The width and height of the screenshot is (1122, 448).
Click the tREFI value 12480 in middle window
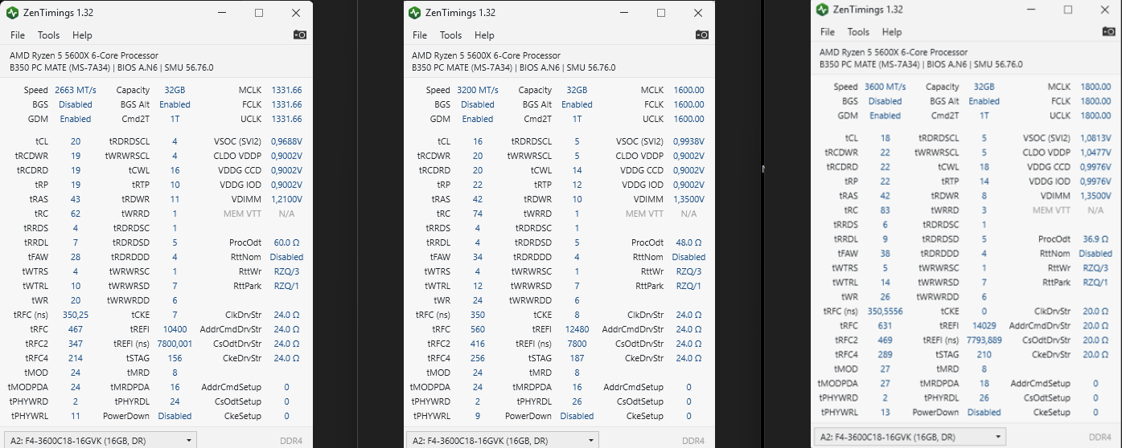click(x=577, y=329)
